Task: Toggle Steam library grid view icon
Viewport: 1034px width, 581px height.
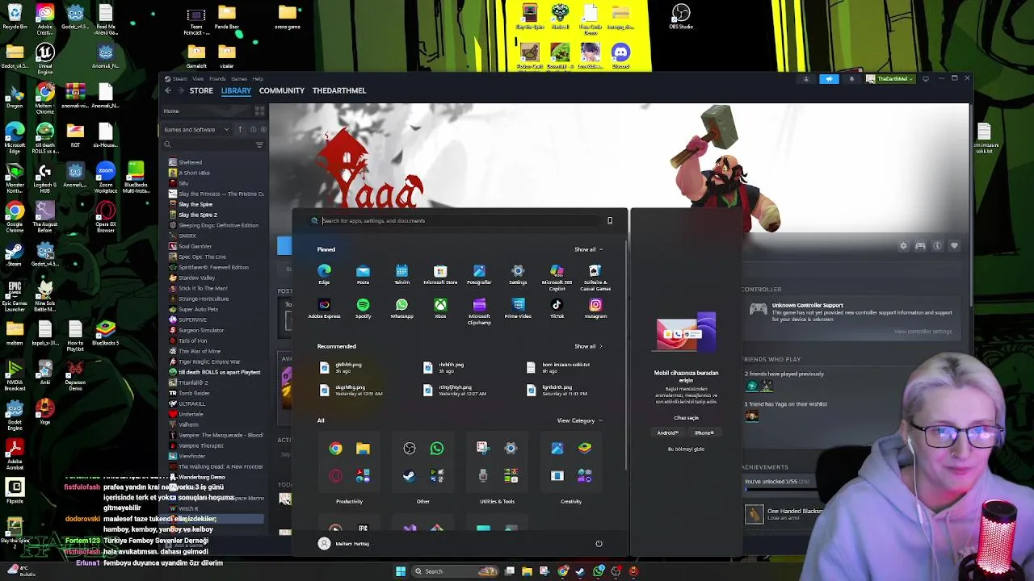Action: pyautogui.click(x=259, y=111)
